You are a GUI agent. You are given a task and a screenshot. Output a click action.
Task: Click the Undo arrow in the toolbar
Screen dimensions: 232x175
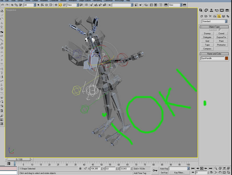click(x=3, y=5)
